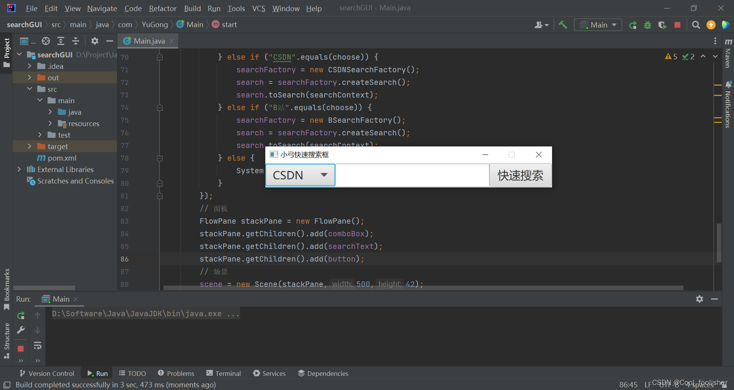734x390 pixels.
Task: Click the search text field in popup
Action: tap(412, 175)
